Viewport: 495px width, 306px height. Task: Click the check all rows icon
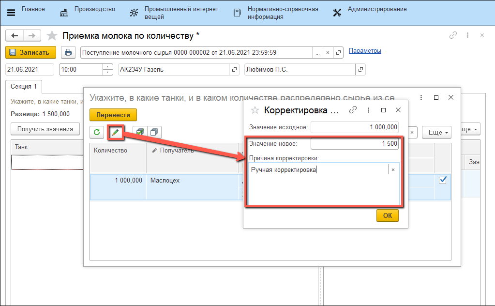point(140,132)
